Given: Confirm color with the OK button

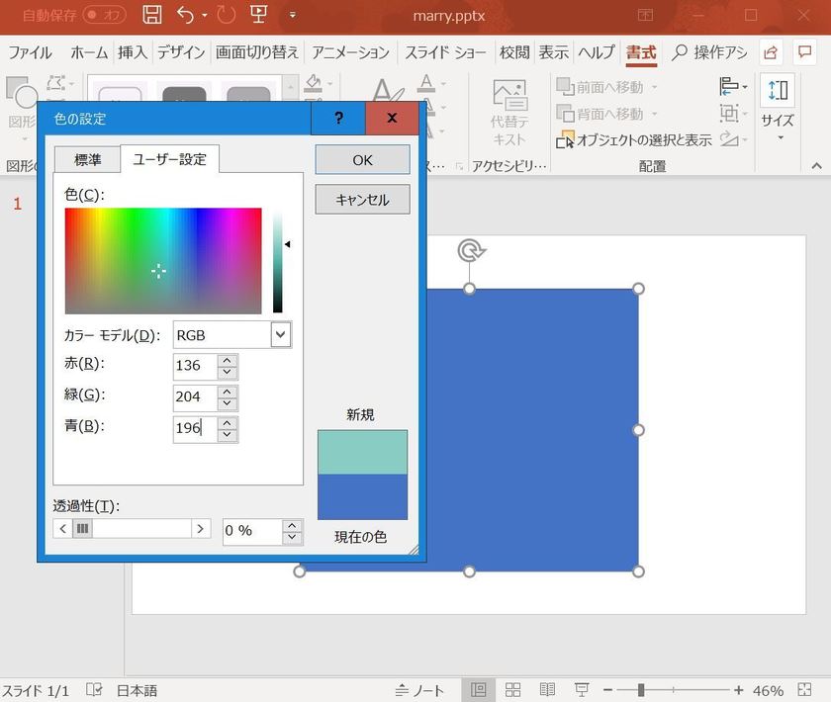Looking at the screenshot, I should 362,159.
